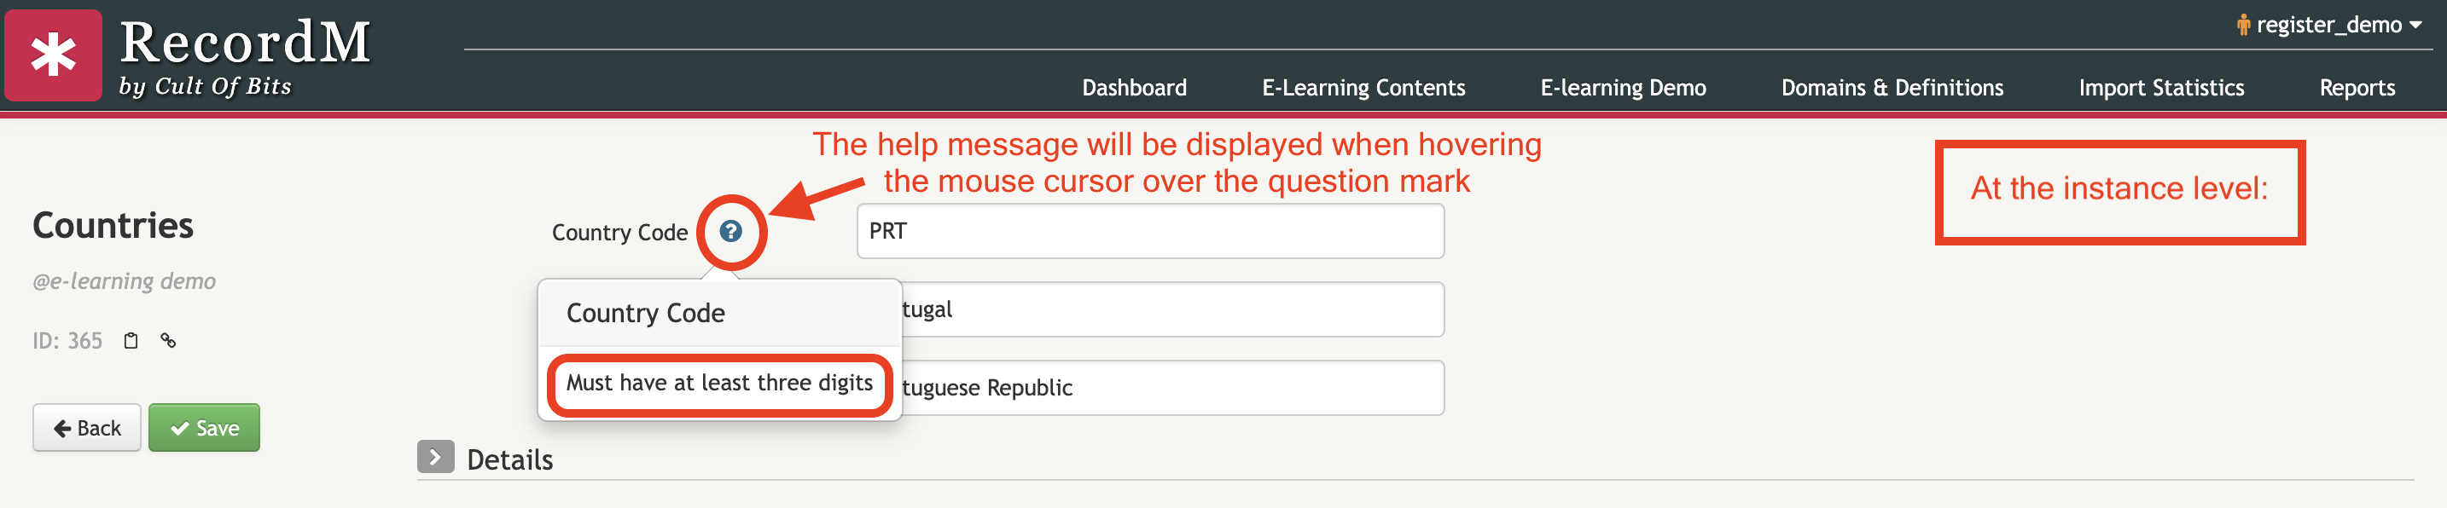Click the RecordM asterisk logo icon
The image size is (2447, 508).
(53, 55)
